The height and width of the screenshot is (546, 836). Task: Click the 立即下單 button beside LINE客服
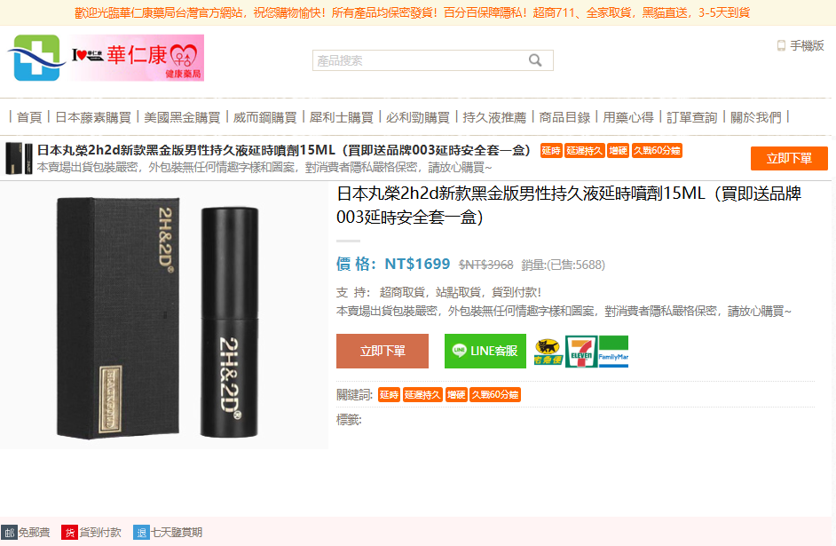click(383, 351)
